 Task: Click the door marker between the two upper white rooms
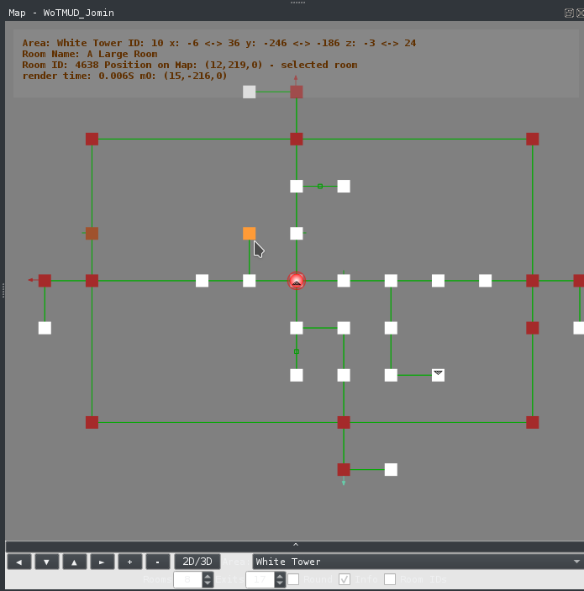[x=320, y=186]
